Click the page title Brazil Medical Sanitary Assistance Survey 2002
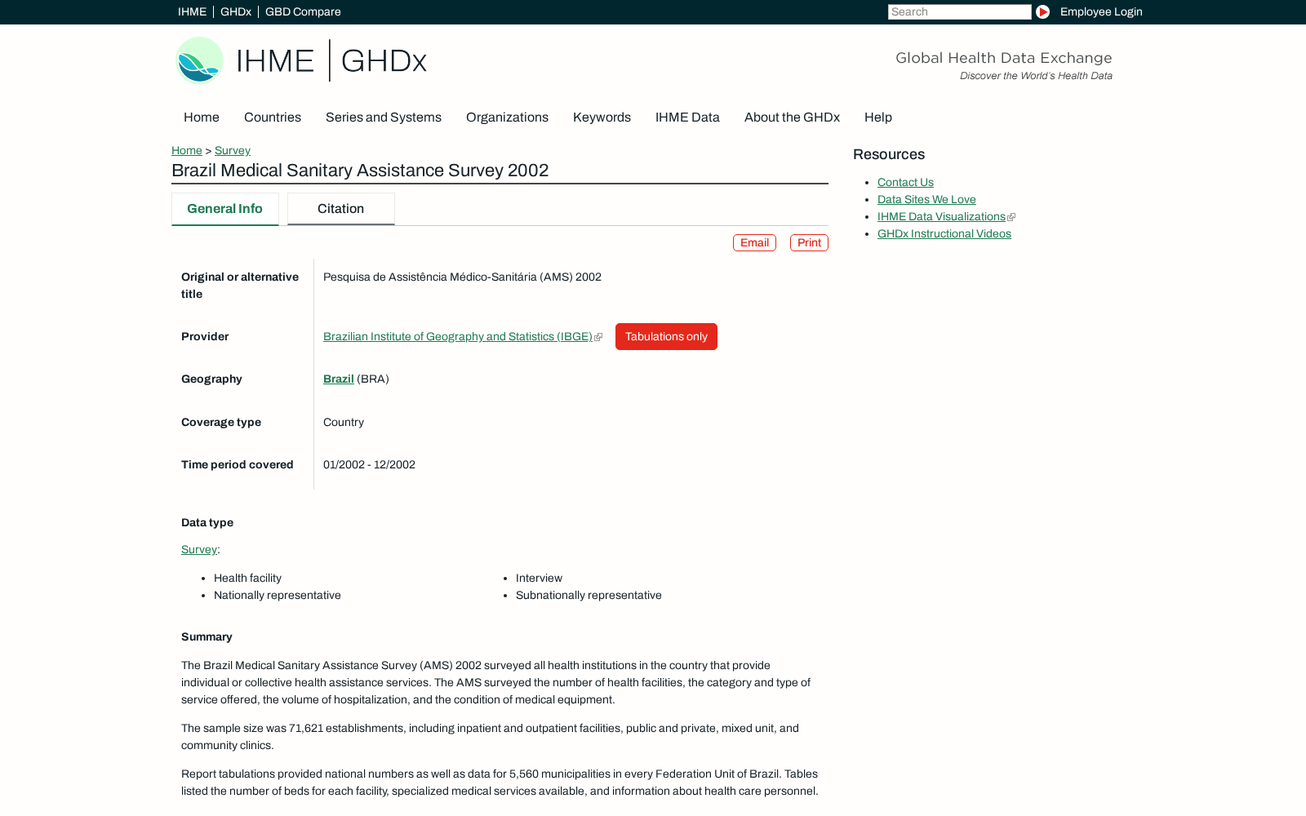 [x=360, y=171]
